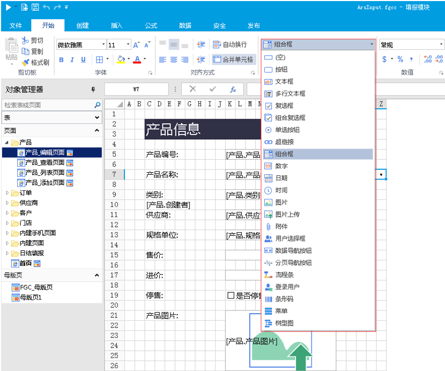Toggle 合并单元格 merge cells
The height and width of the screenshot is (371, 445).
(233, 60)
